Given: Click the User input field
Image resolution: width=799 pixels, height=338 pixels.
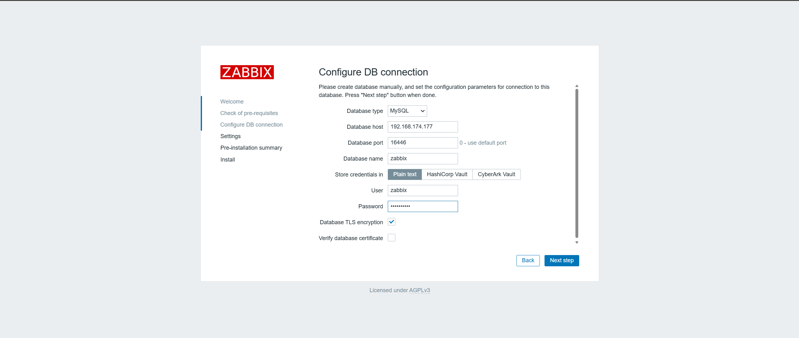Looking at the screenshot, I should click(x=423, y=191).
